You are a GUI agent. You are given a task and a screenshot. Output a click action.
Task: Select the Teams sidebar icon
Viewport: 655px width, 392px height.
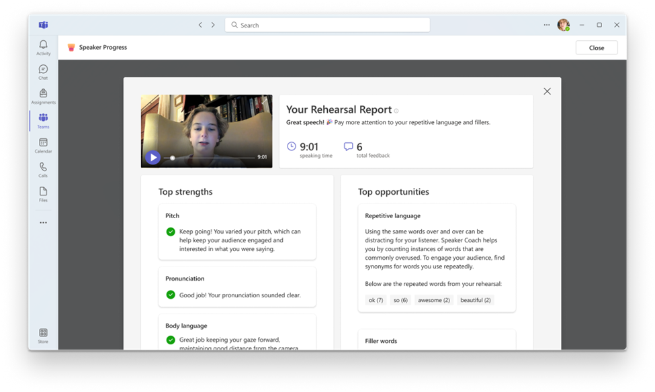(43, 121)
